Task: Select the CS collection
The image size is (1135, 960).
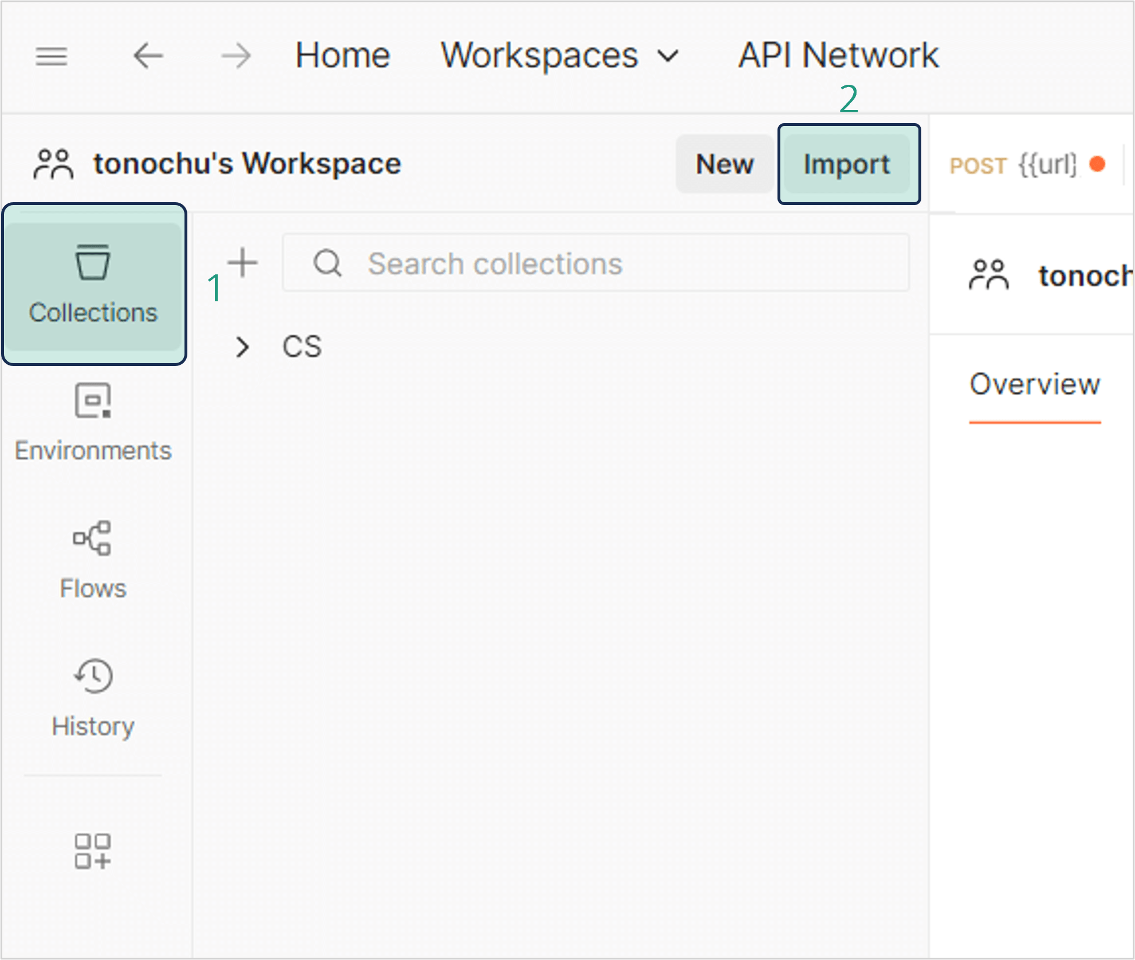Action: (303, 347)
